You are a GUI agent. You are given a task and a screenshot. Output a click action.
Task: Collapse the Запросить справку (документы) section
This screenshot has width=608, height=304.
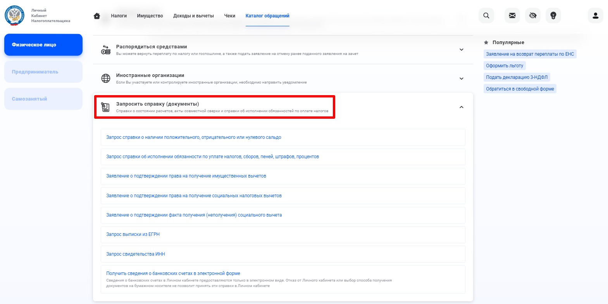(461, 107)
